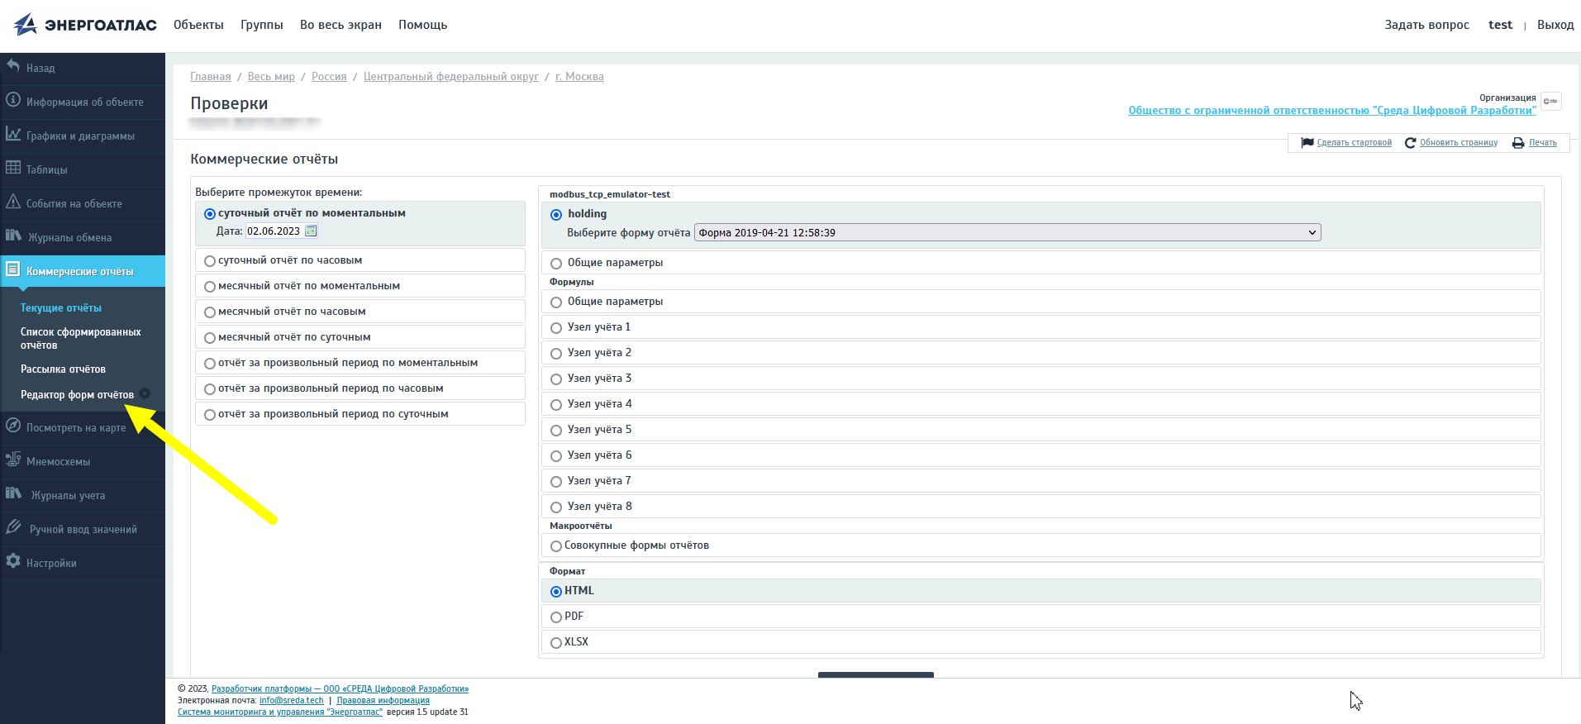Open Помощь in the top menu
This screenshot has width=1581, height=724.
tap(422, 25)
